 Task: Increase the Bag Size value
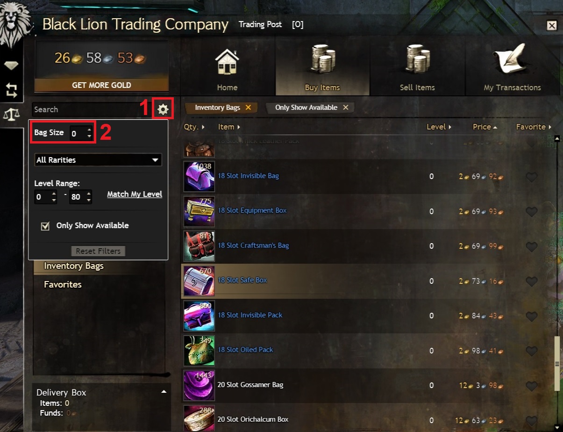pyautogui.click(x=89, y=130)
